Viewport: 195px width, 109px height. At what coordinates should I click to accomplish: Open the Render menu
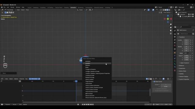pyautogui.click(x=12, y=7)
